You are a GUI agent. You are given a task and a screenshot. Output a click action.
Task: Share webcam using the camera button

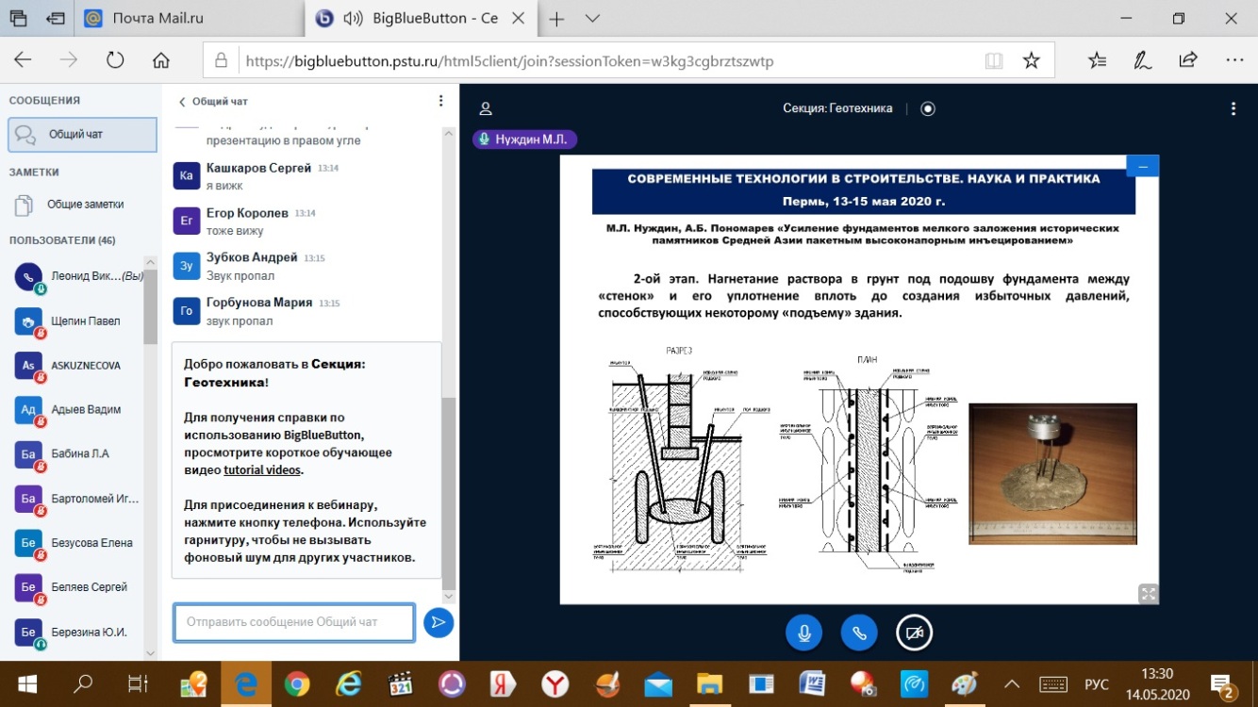pyautogui.click(x=914, y=633)
